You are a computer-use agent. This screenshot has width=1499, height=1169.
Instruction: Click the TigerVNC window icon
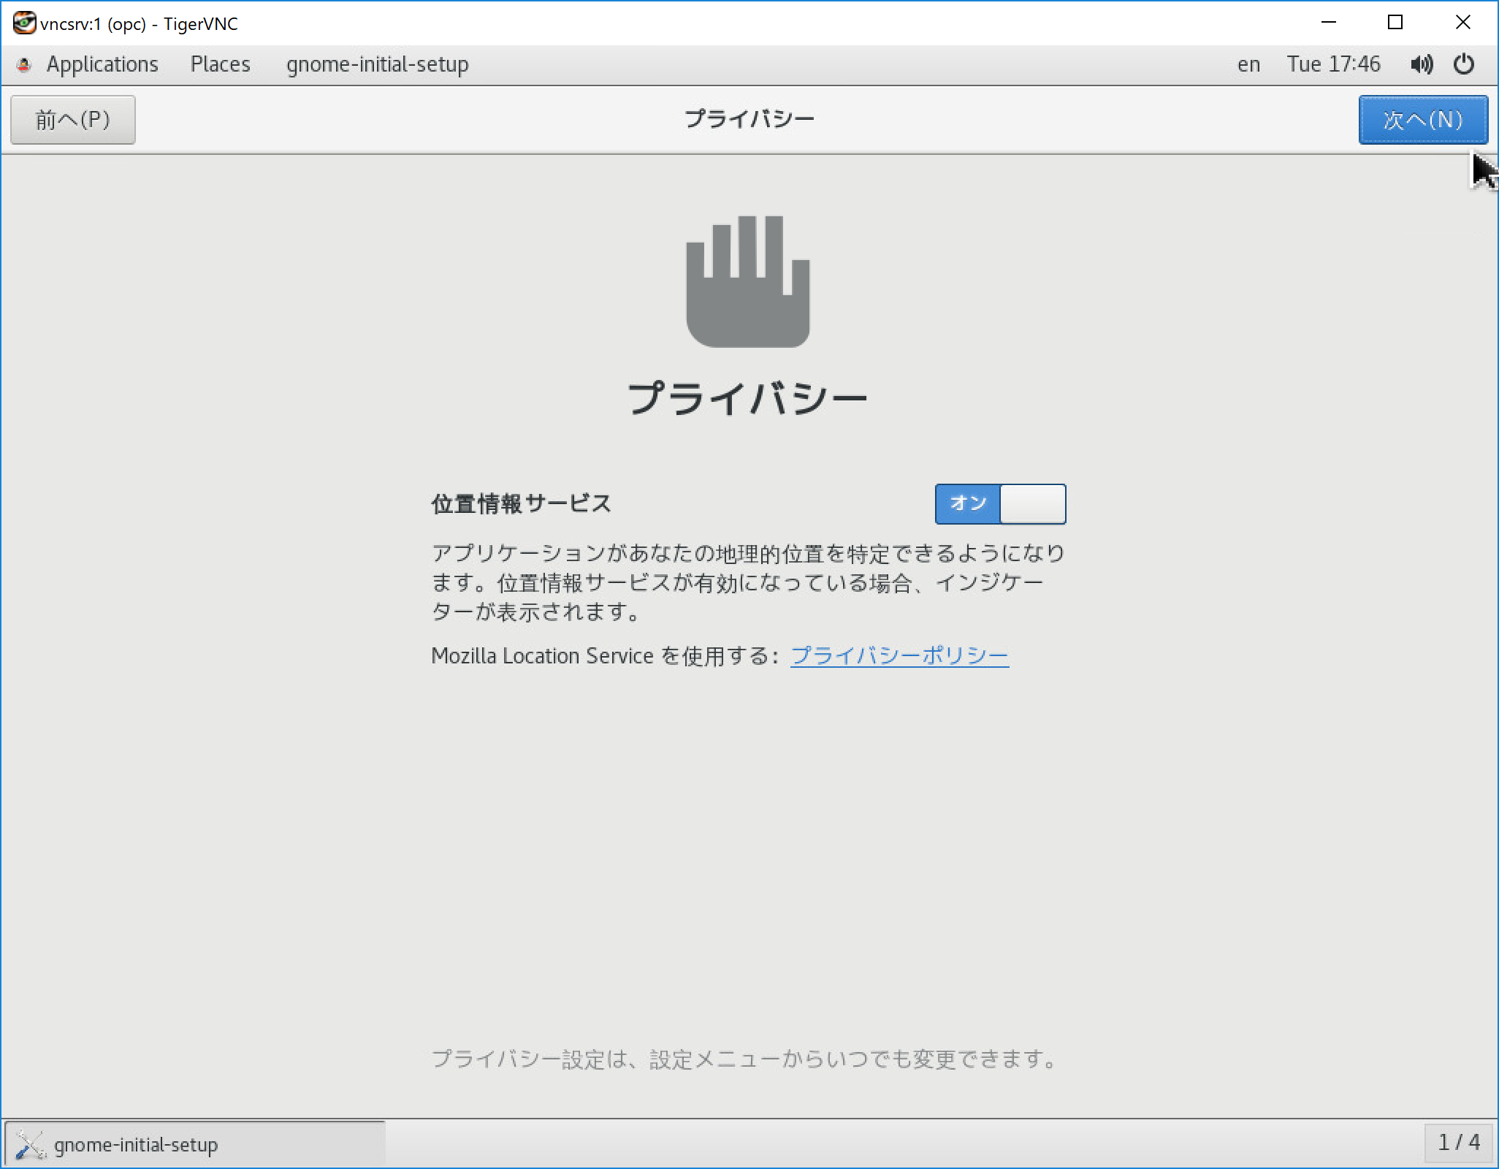pos(24,23)
